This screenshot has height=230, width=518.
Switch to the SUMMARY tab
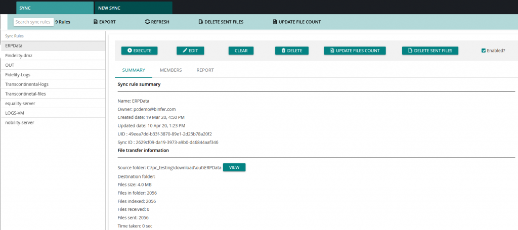[134, 70]
